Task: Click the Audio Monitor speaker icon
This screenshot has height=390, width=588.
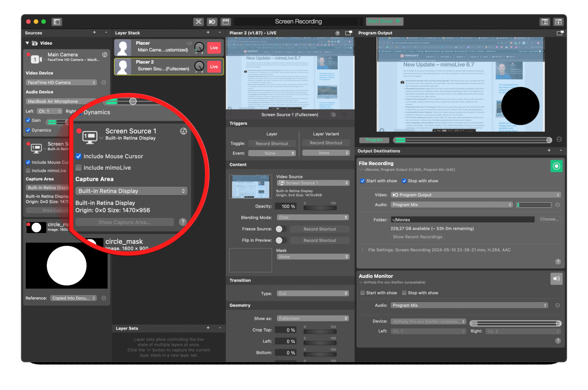Action: click(556, 278)
